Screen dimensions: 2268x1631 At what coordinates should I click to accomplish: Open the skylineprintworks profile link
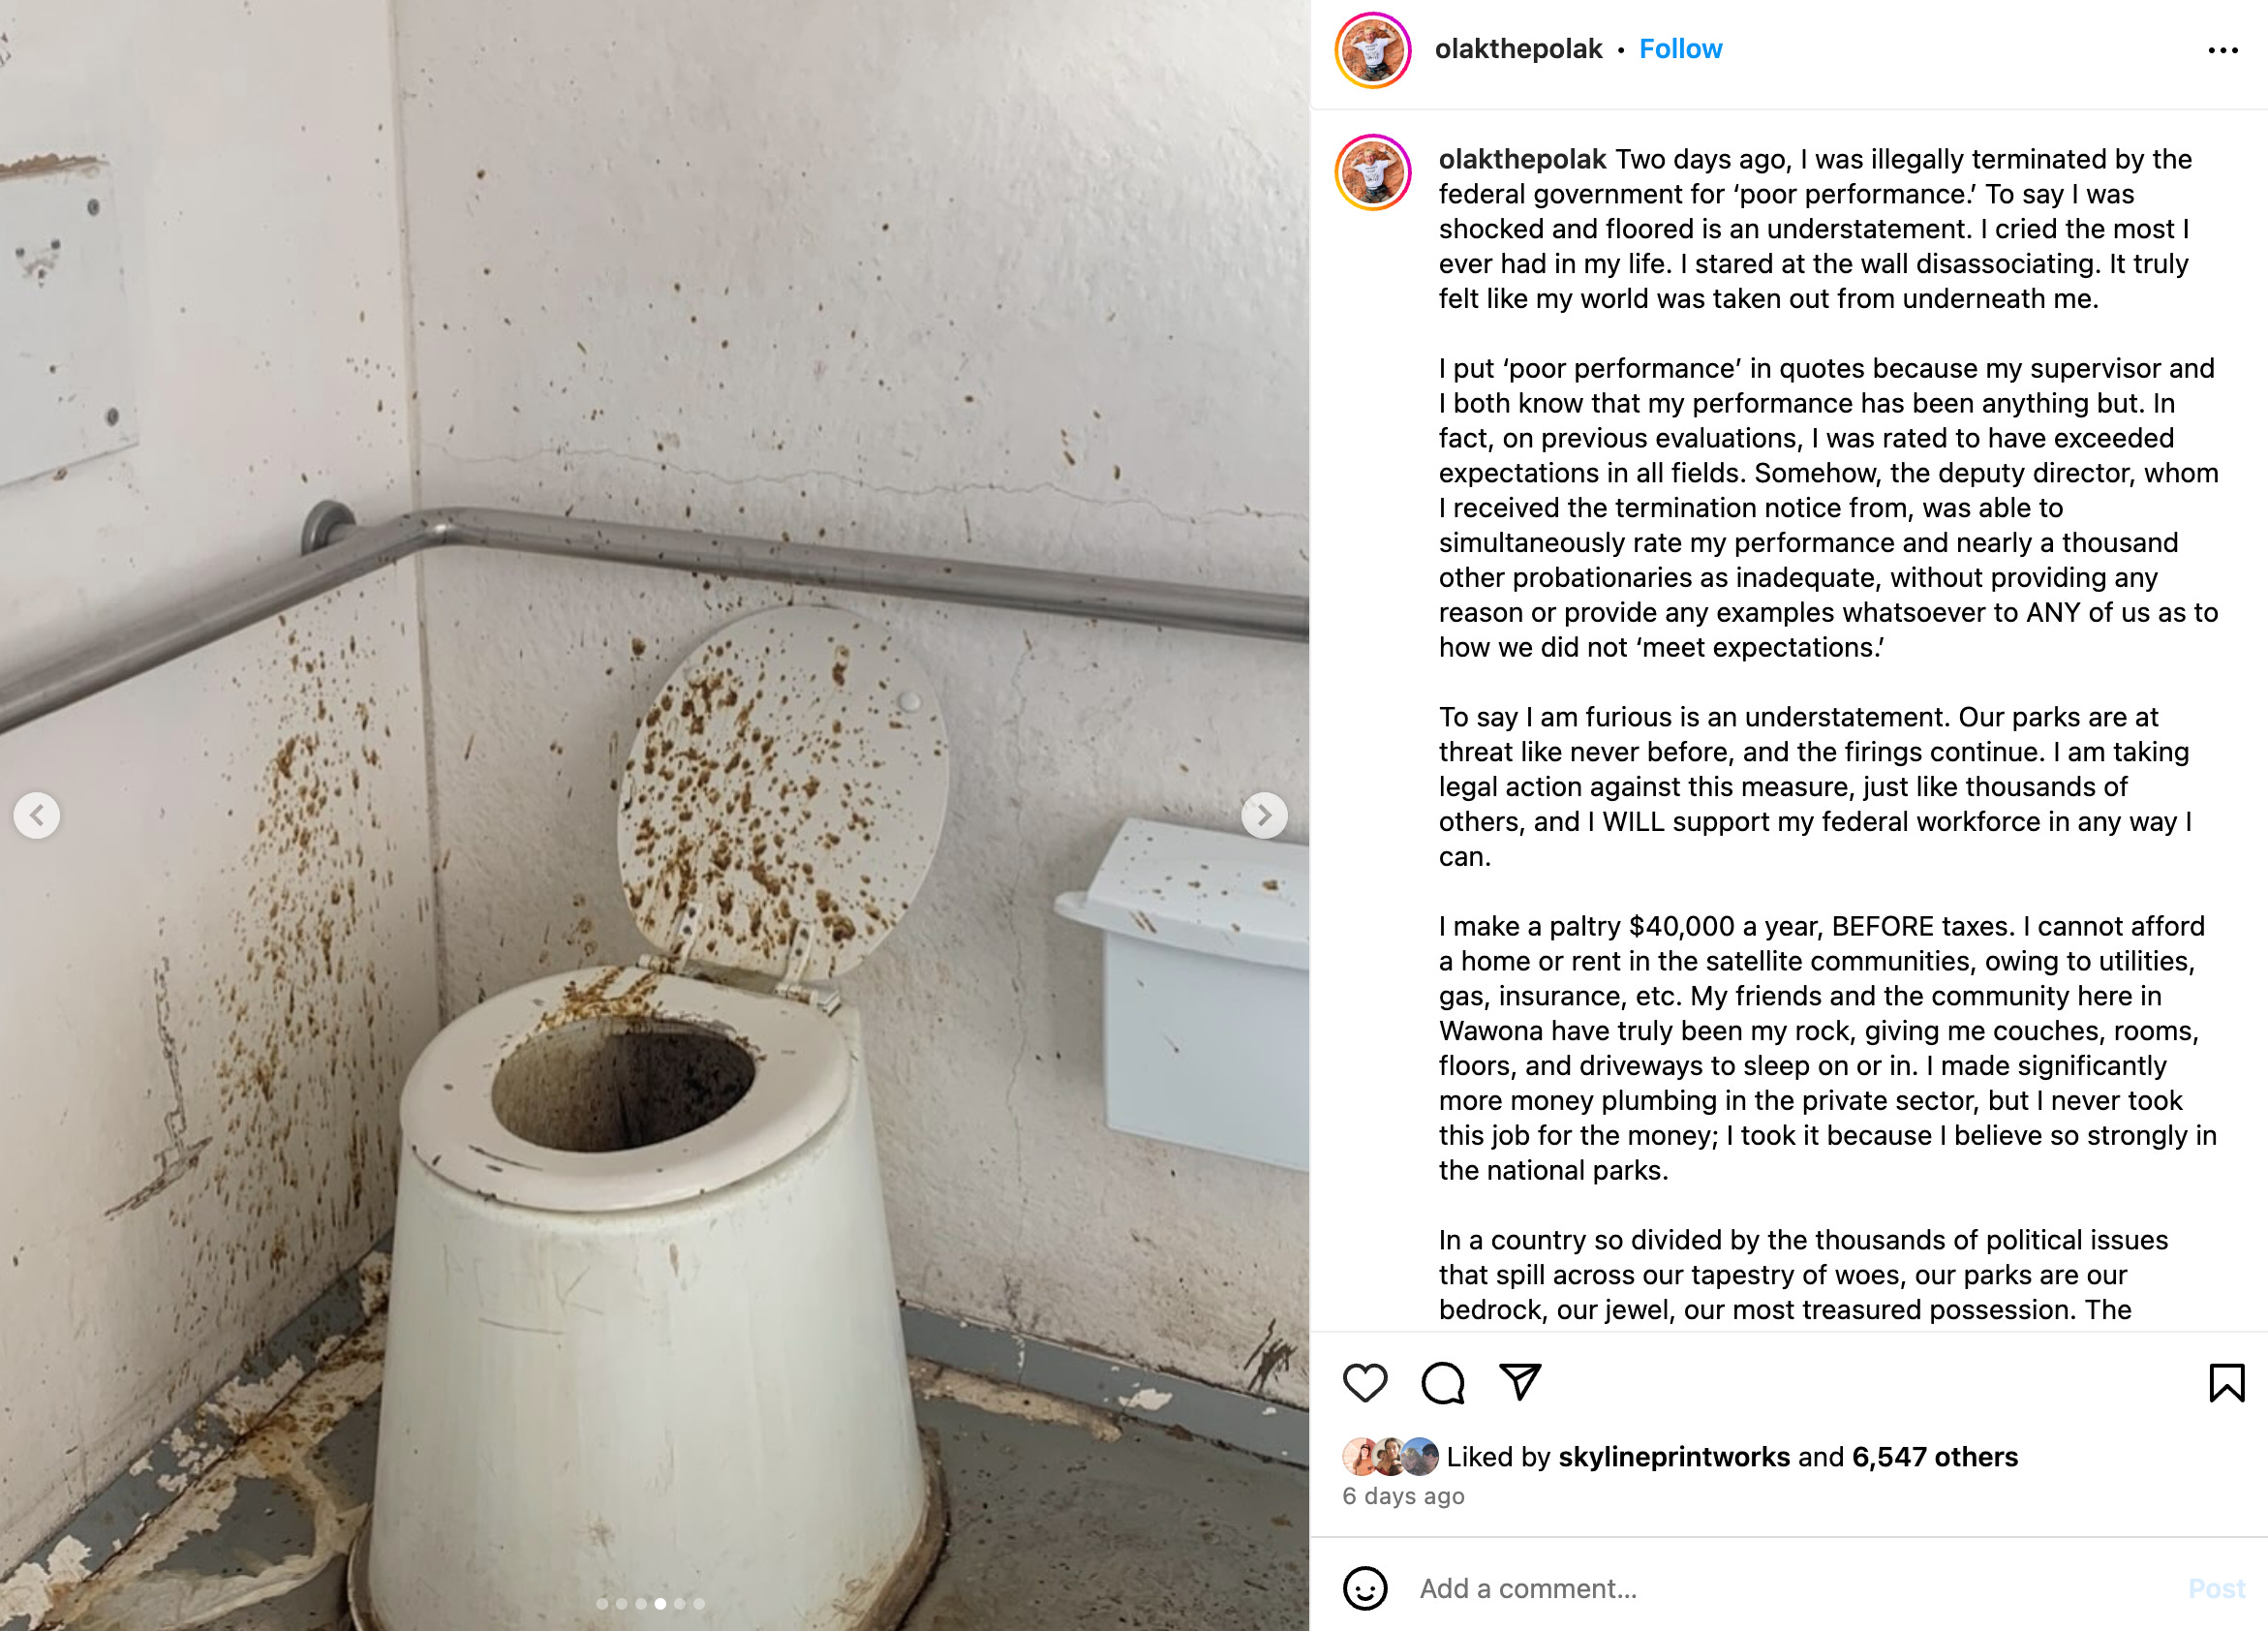point(1673,1456)
